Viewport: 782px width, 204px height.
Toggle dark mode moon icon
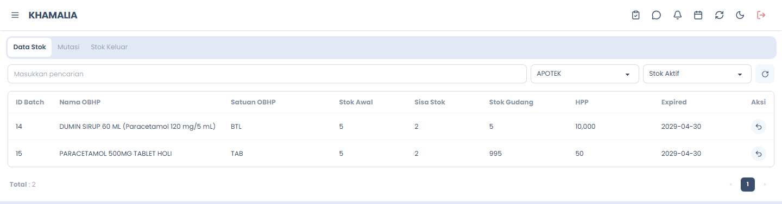click(x=740, y=15)
